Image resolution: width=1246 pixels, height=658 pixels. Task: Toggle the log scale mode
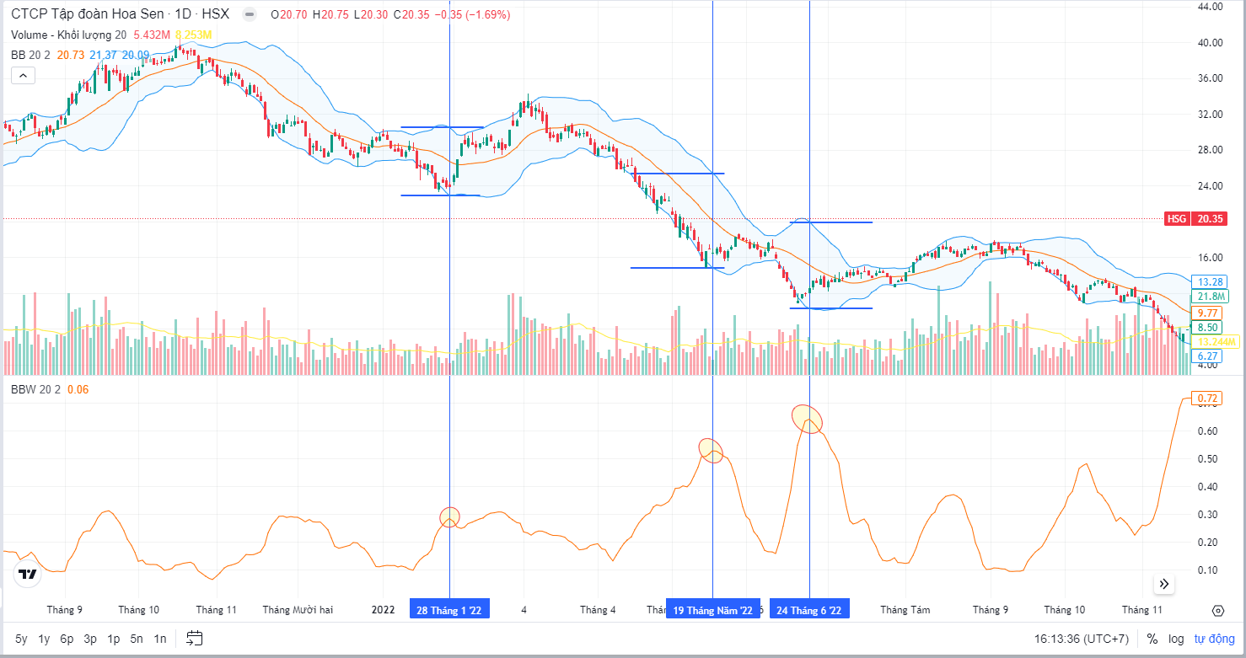[x=1177, y=639]
